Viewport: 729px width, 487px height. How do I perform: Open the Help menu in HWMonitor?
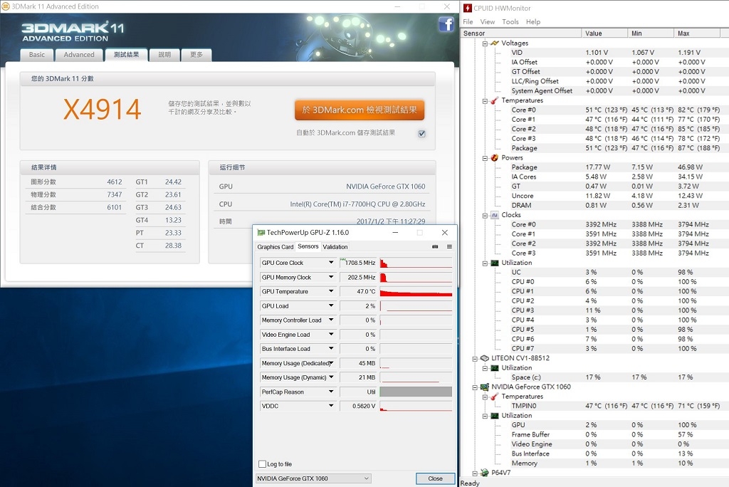(x=533, y=22)
